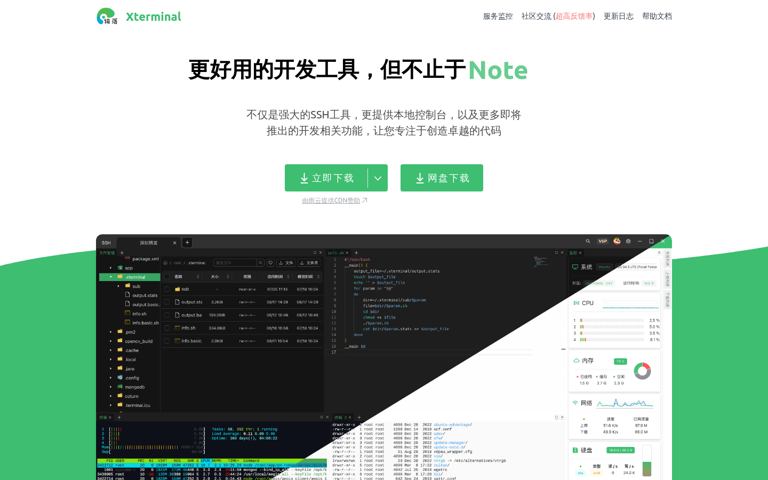Select info.basic.sh in file tree
Screen dimensions: 768x480
coord(146,323)
